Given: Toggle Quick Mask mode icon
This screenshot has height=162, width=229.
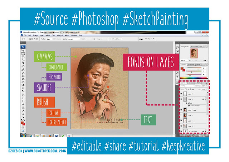Looking at the screenshot, I should 23,127.
